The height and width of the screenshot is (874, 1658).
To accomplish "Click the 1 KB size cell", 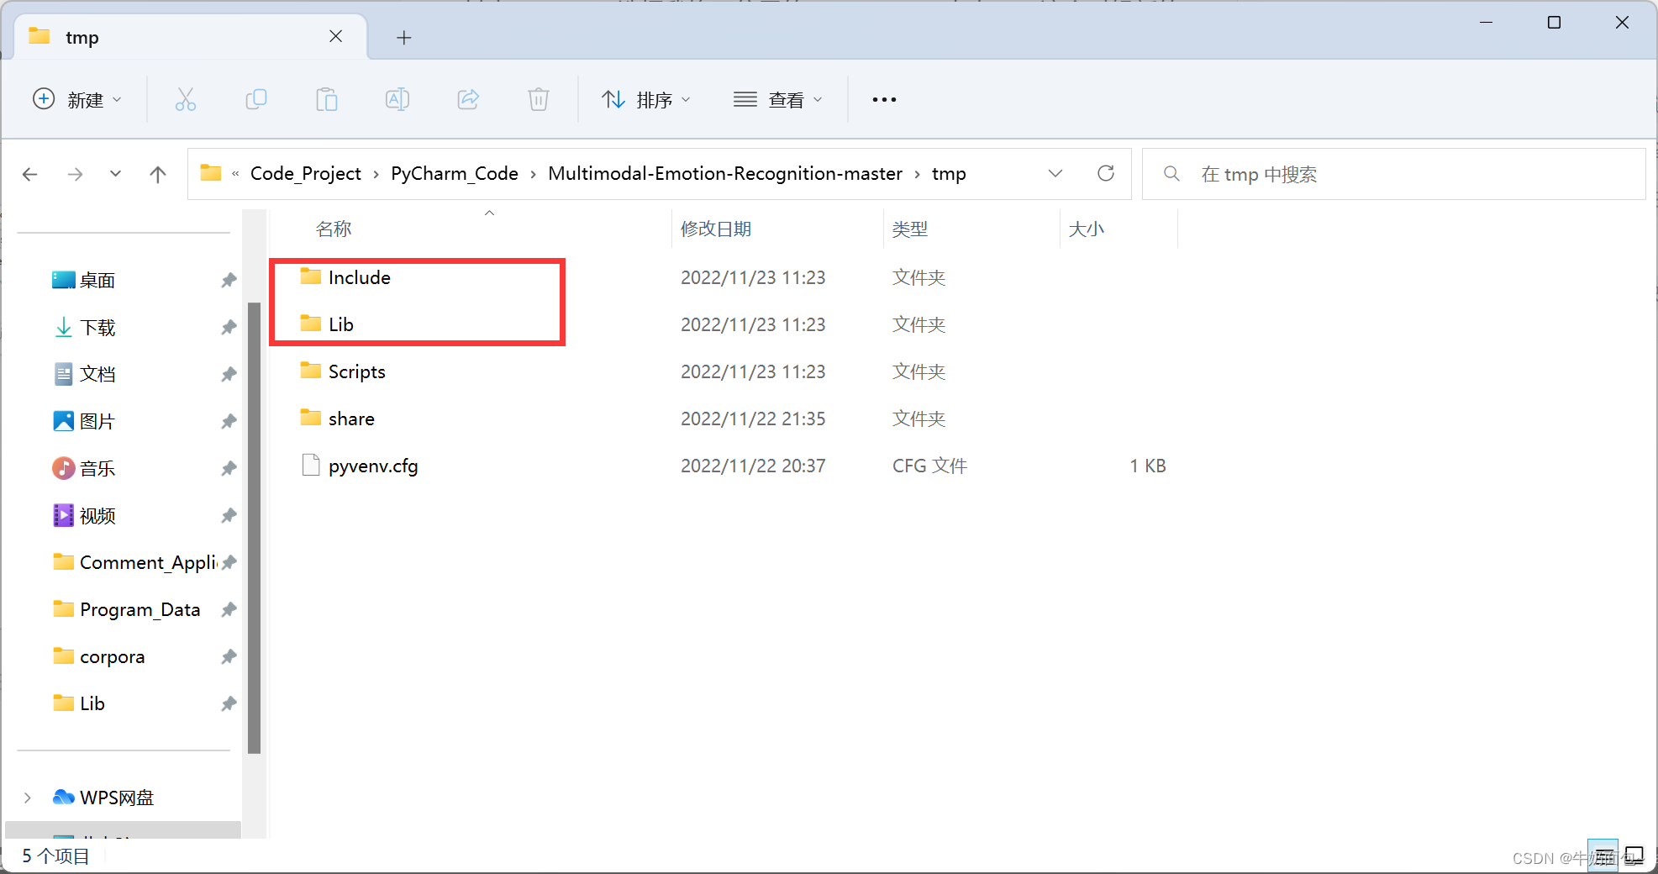I will click(1147, 466).
